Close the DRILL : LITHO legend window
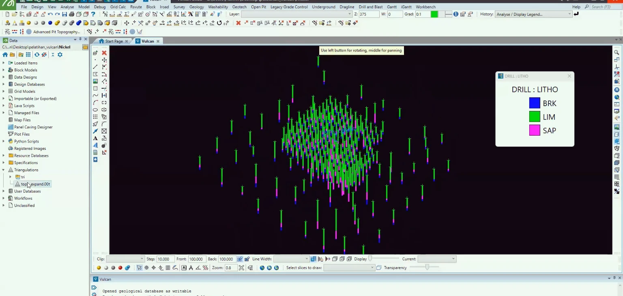Image resolution: width=623 pixels, height=296 pixels. click(569, 76)
